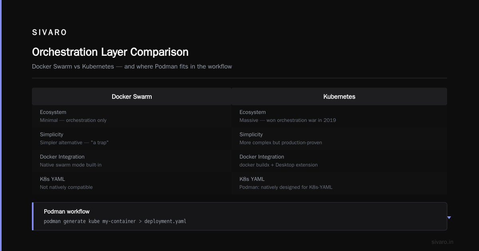Click Docker Integration label in Docker Swarm column
The width and height of the screenshot is (479, 251).
[62, 157]
